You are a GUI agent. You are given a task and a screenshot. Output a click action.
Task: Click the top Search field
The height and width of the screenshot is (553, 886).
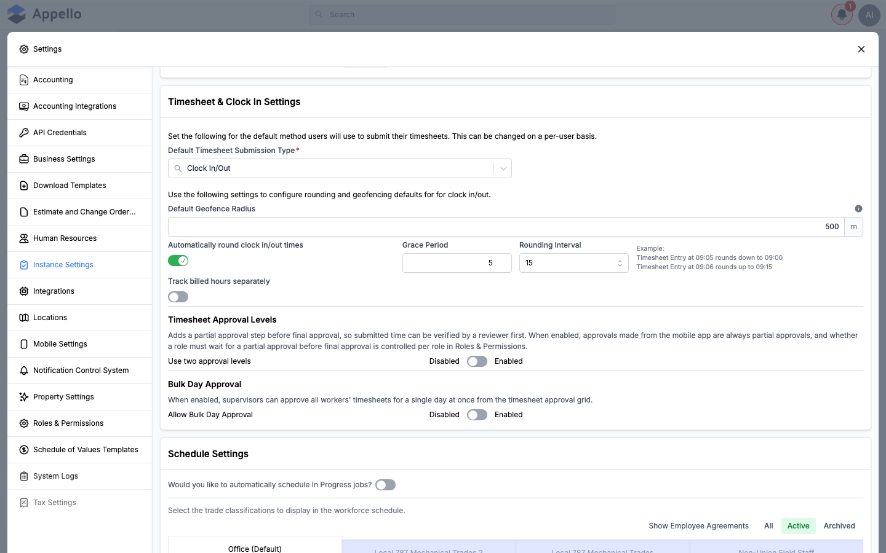click(x=462, y=15)
